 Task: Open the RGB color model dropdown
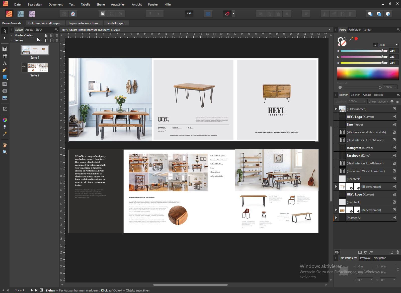tap(388, 45)
